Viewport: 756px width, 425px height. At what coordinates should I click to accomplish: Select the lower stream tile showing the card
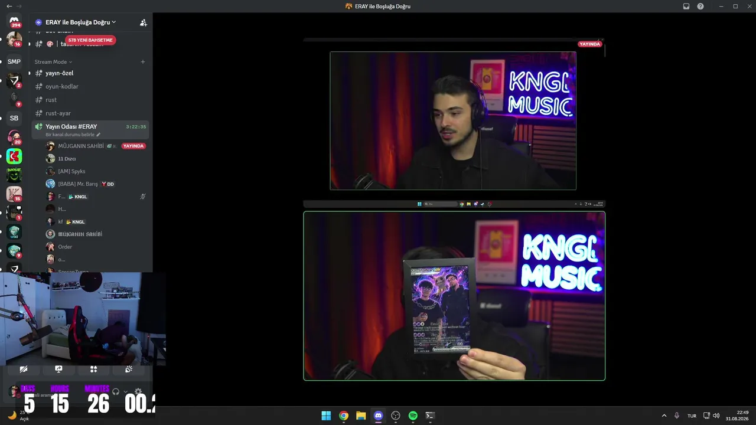click(x=454, y=296)
